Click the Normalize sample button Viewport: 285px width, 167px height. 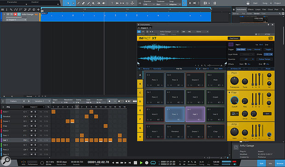[x=157, y=69]
